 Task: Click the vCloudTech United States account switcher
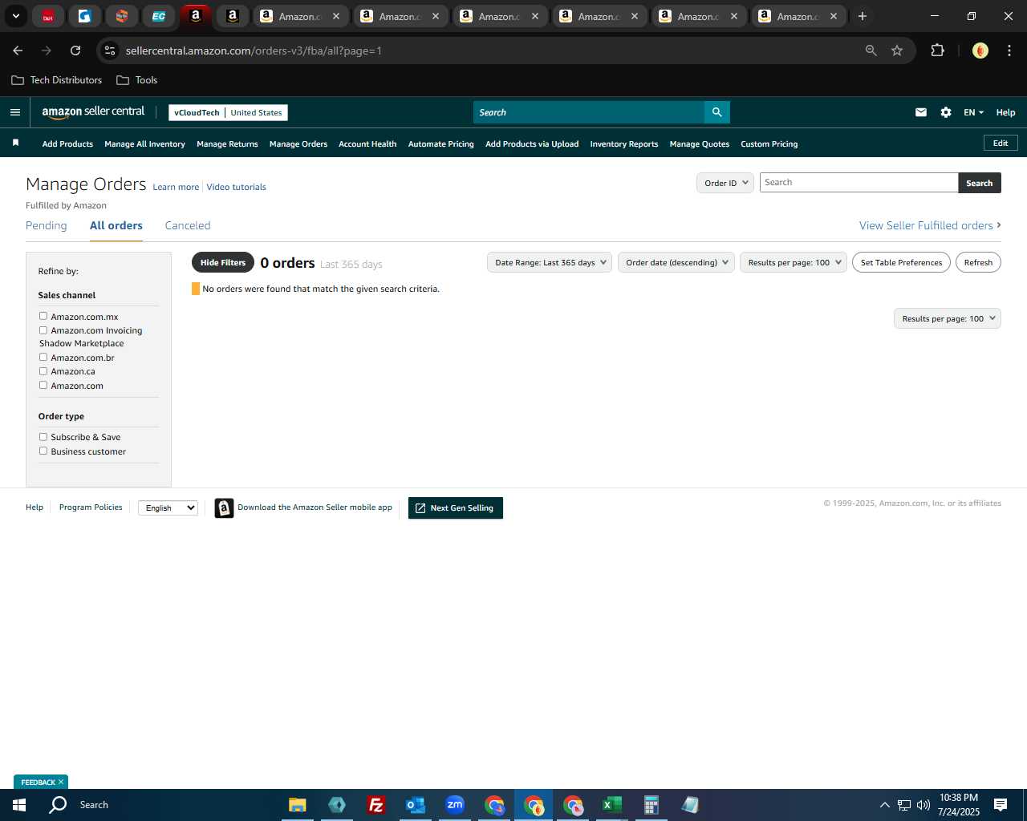point(228,112)
